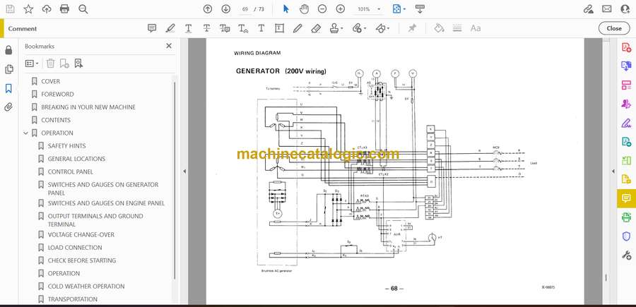636x307 pixels.
Task: Open the More Tools wrench icon
Action: [x=626, y=255]
